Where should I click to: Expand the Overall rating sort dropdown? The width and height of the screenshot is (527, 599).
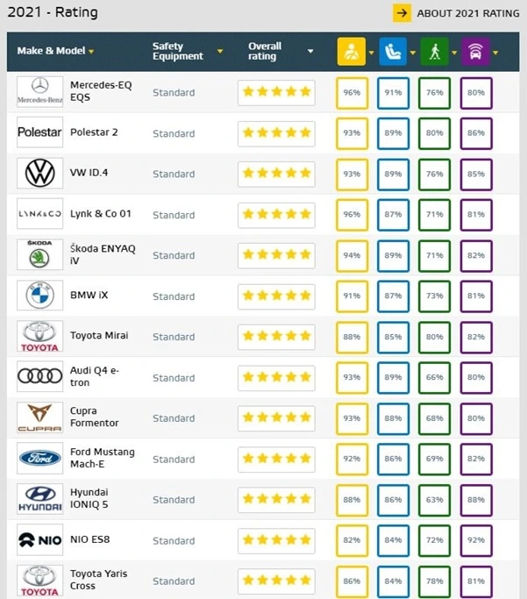(310, 51)
